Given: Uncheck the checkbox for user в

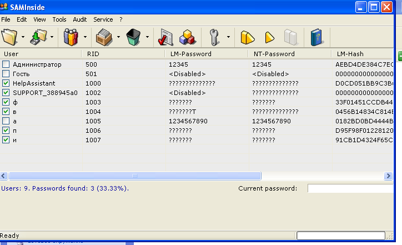Looking at the screenshot, I should 6,111.
